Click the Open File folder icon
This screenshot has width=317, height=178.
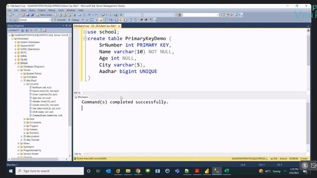(23, 15)
